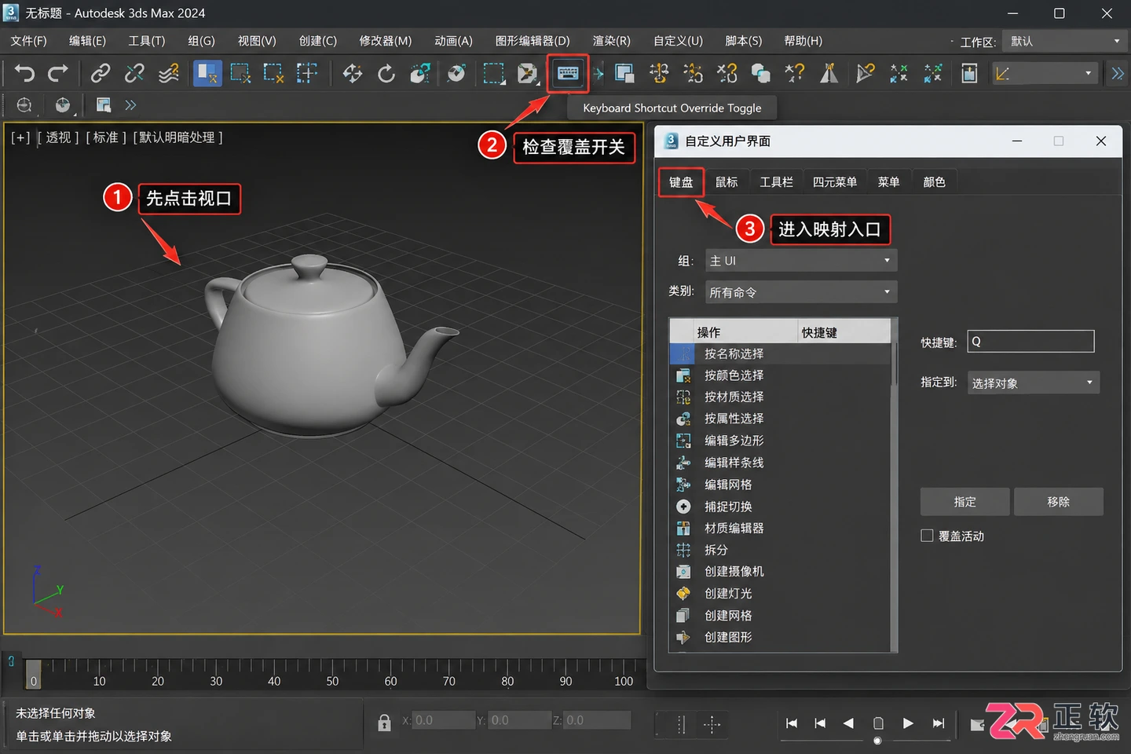Viewport: 1131px width, 754px height.
Task: Open the 渲染(R) menu
Action: [x=612, y=41]
